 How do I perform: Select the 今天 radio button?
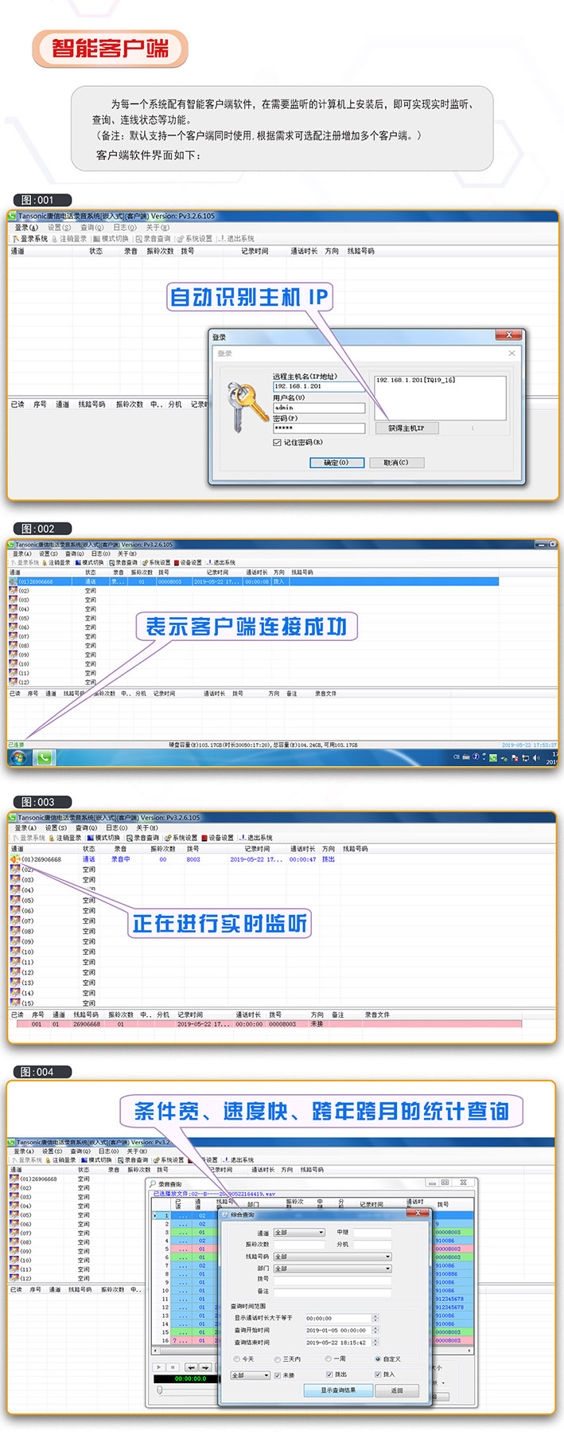[237, 1359]
